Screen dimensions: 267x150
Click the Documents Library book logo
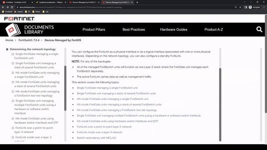[13, 30]
